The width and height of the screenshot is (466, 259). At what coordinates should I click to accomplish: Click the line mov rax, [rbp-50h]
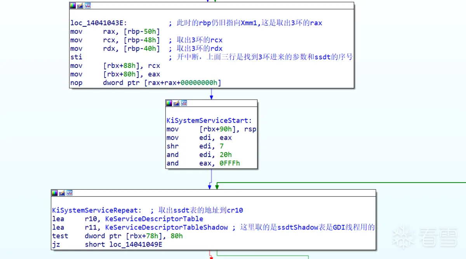(115, 32)
